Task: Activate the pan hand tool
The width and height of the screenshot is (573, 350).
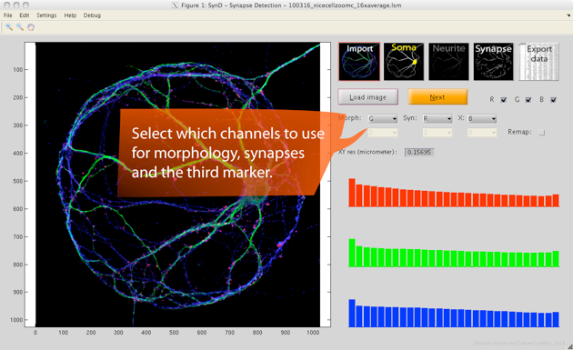Action: pyautogui.click(x=31, y=27)
